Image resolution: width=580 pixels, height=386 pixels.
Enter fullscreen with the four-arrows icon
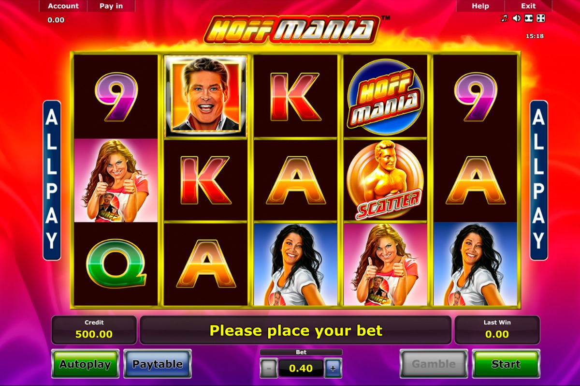click(541, 18)
